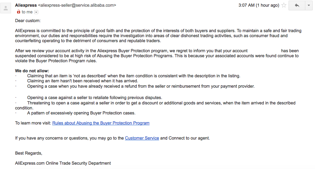Click the blacked-out account name box
Viewport: 315px width, 169px height.
pos(264,51)
